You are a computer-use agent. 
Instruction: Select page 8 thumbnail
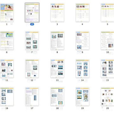pos(57,41)
